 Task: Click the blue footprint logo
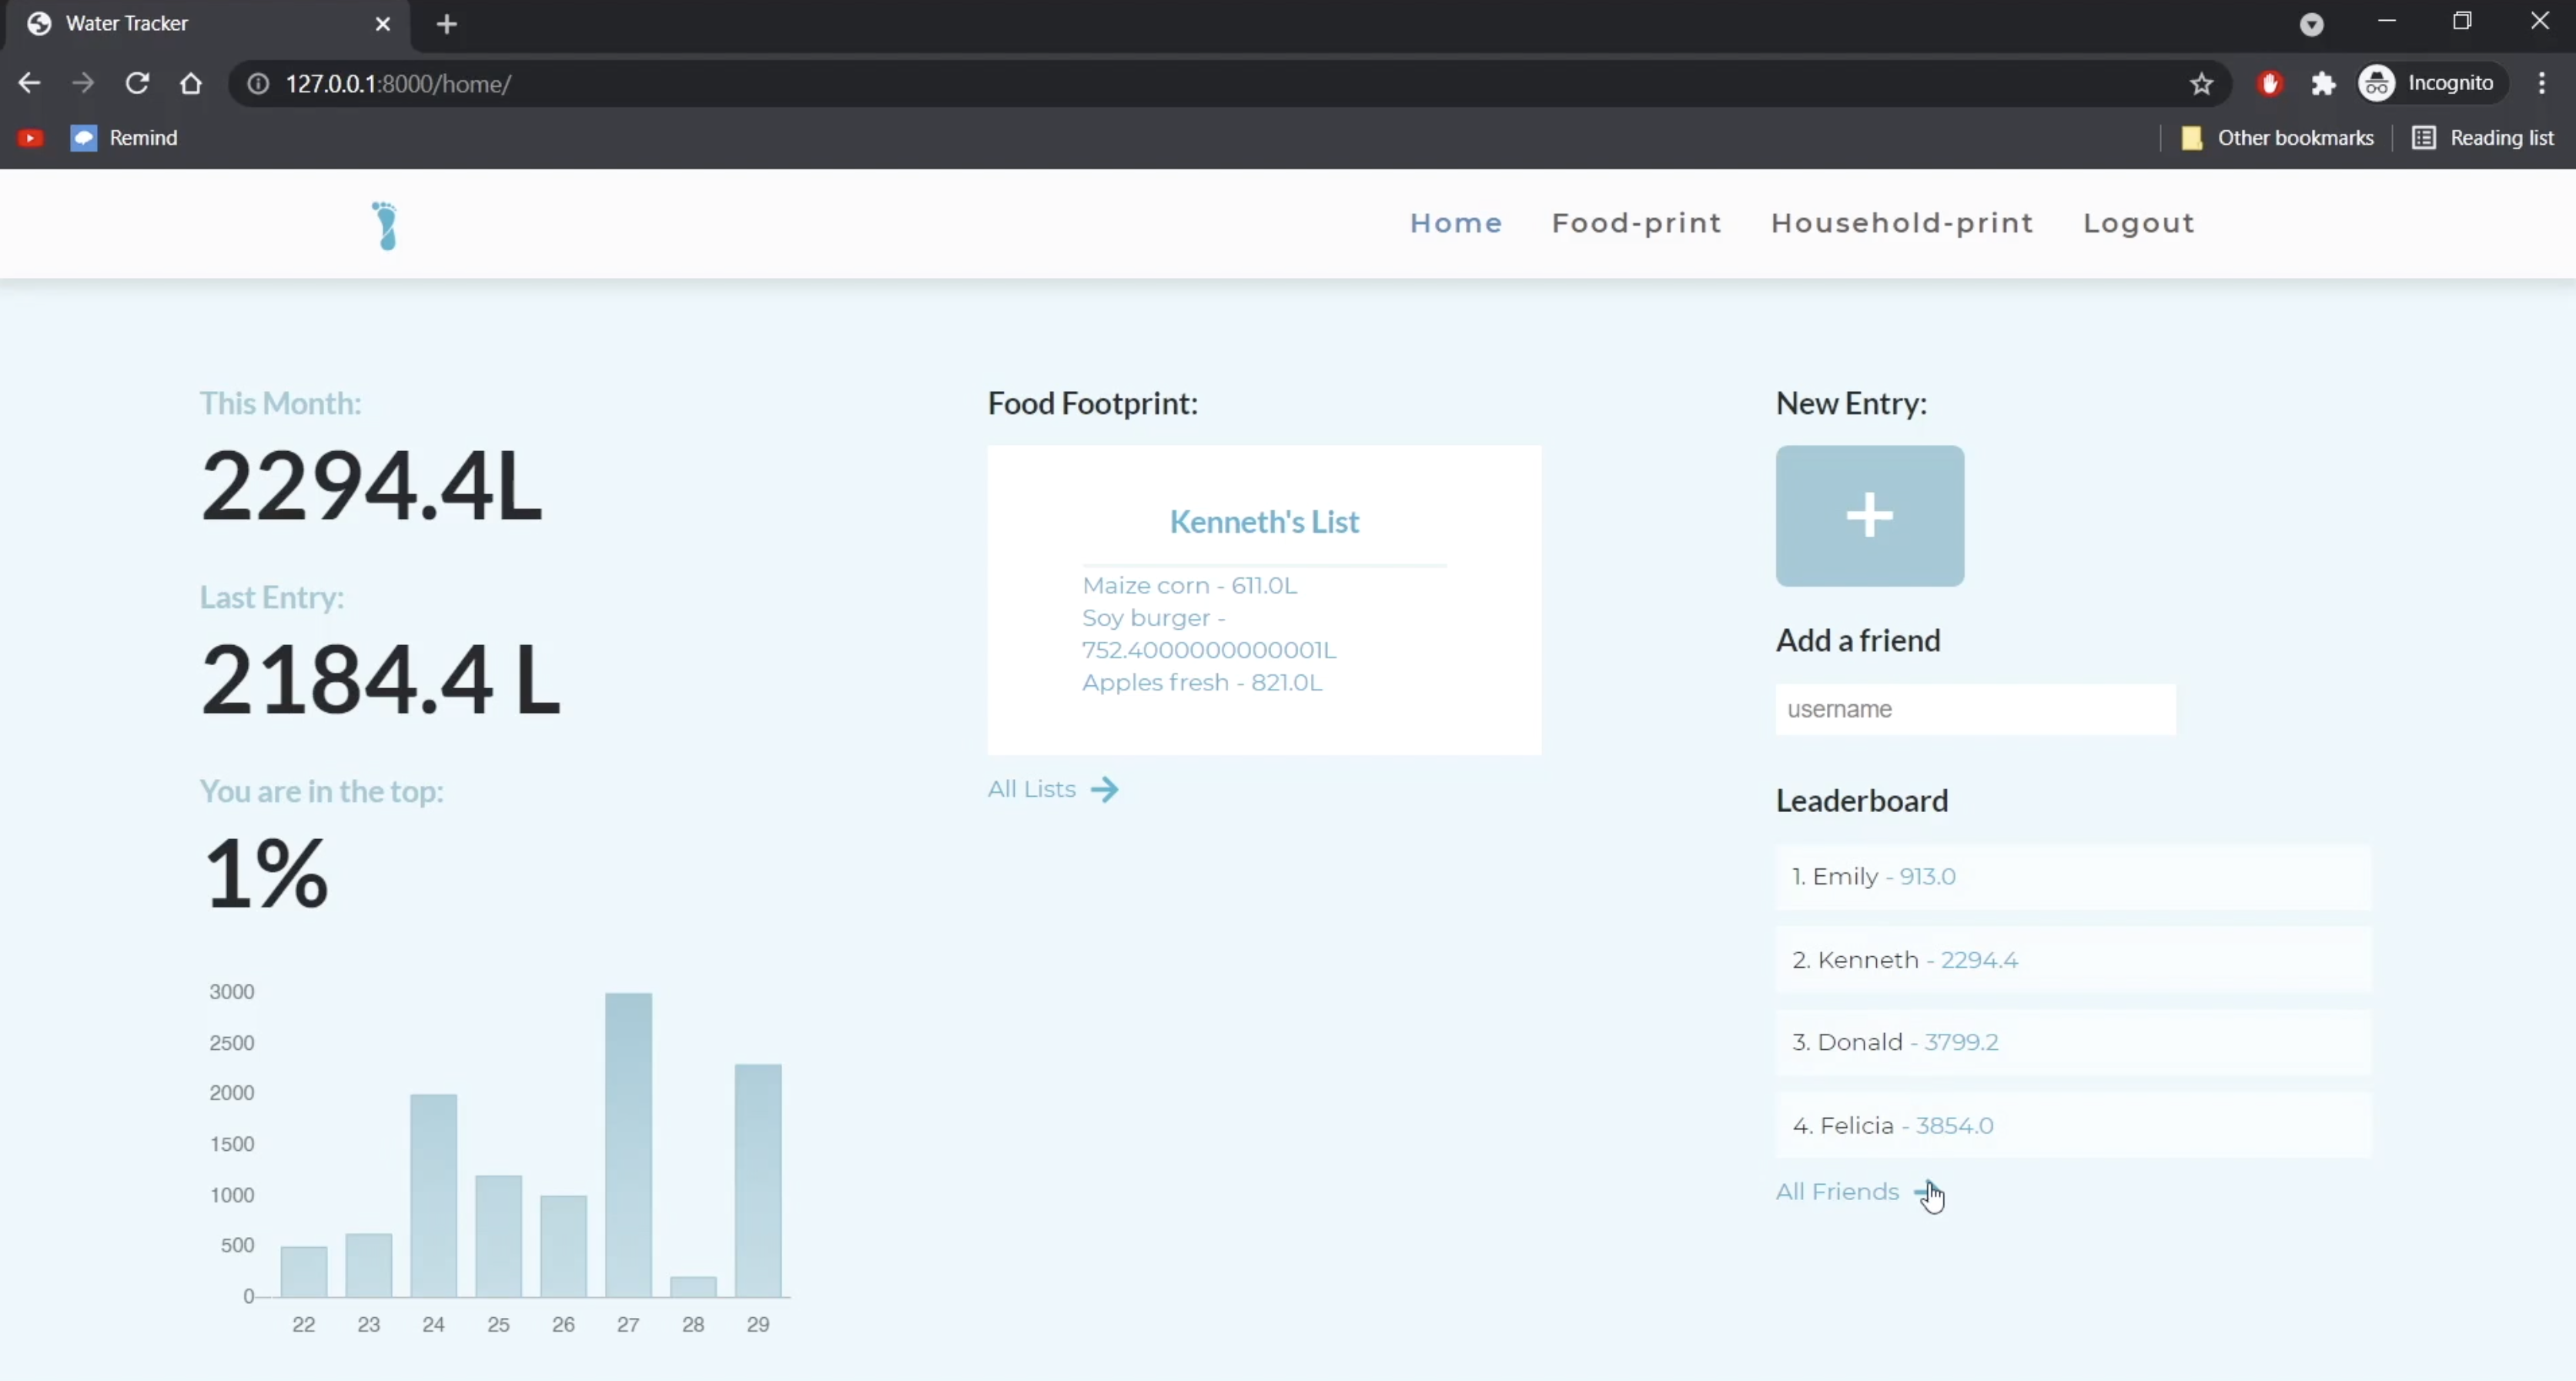[x=385, y=225]
